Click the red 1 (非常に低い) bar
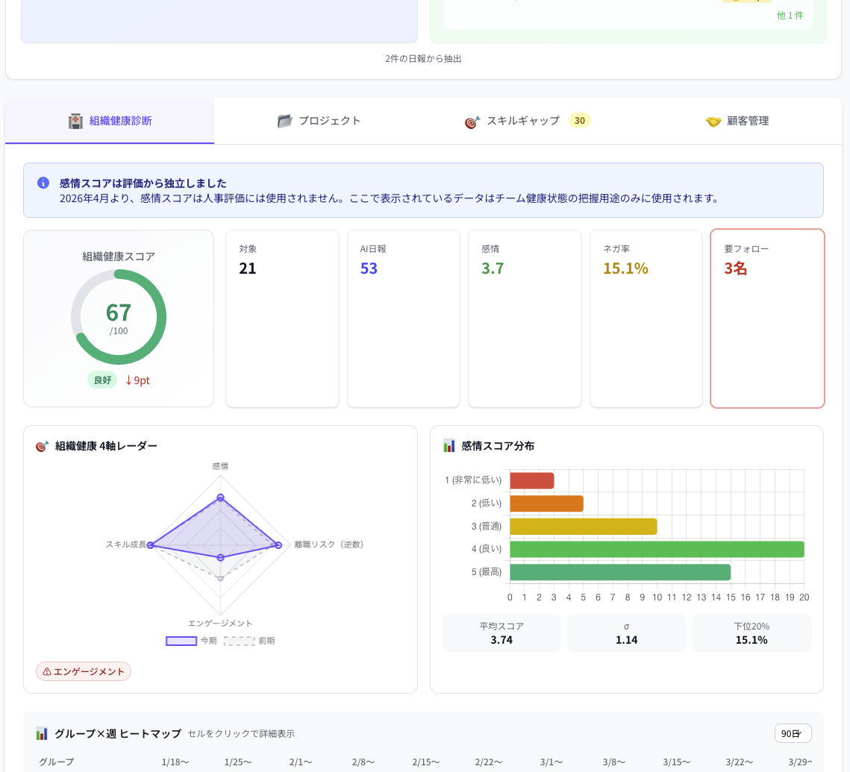The image size is (850, 772). pos(531,480)
